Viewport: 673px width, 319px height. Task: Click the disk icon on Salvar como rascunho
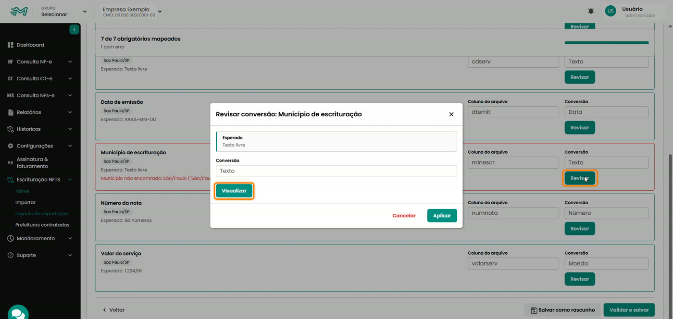[x=534, y=310]
